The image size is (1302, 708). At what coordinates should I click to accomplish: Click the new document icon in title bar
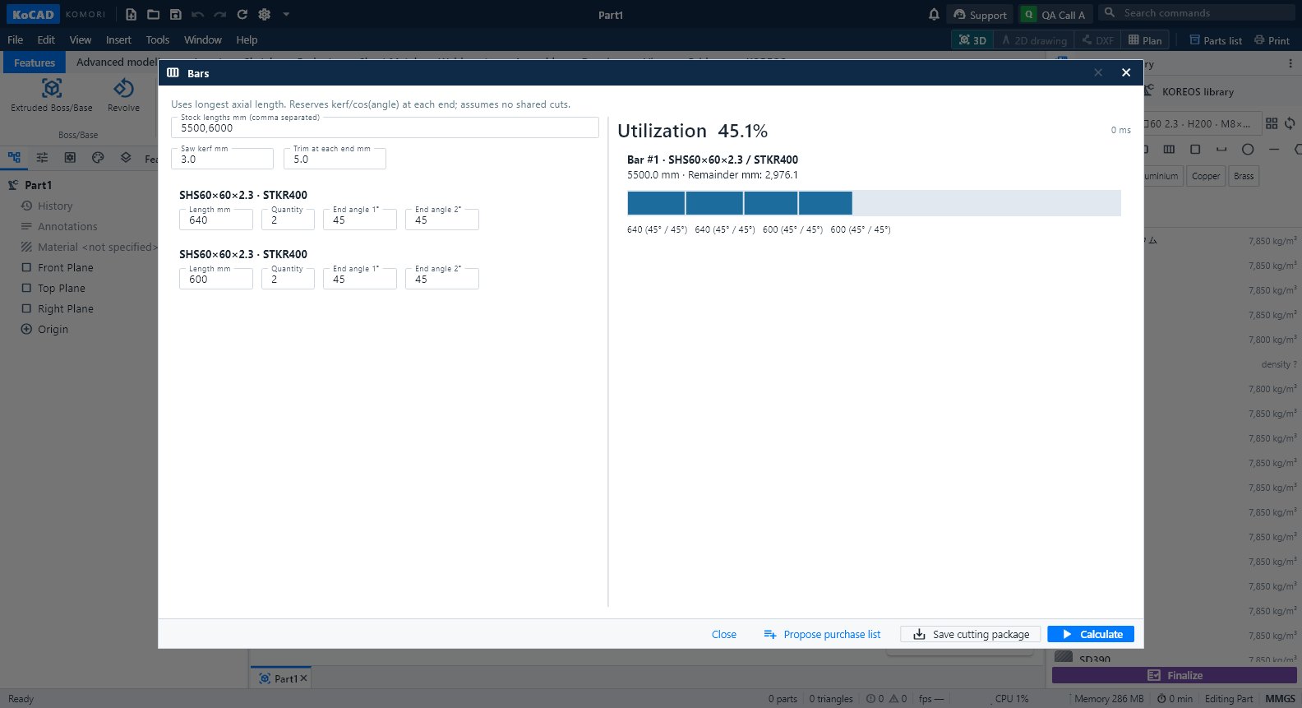tap(131, 14)
